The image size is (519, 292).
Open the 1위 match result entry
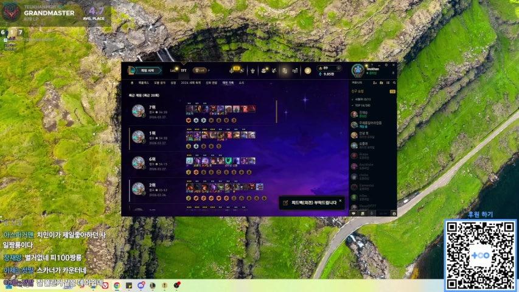point(201,137)
